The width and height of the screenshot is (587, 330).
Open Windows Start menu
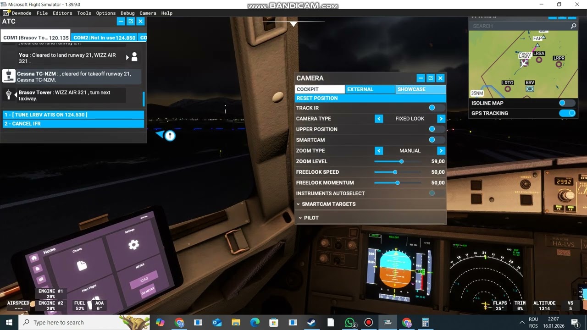coord(9,323)
